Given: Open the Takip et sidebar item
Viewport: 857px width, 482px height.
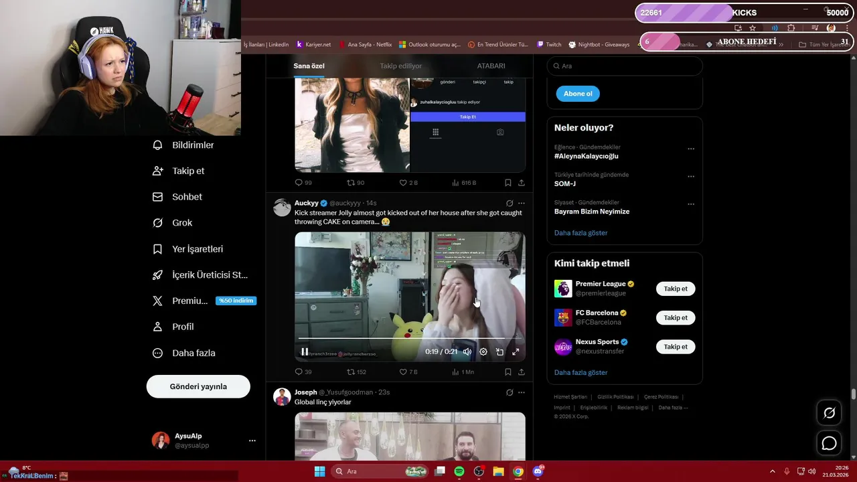Looking at the screenshot, I should pyautogui.click(x=179, y=171).
